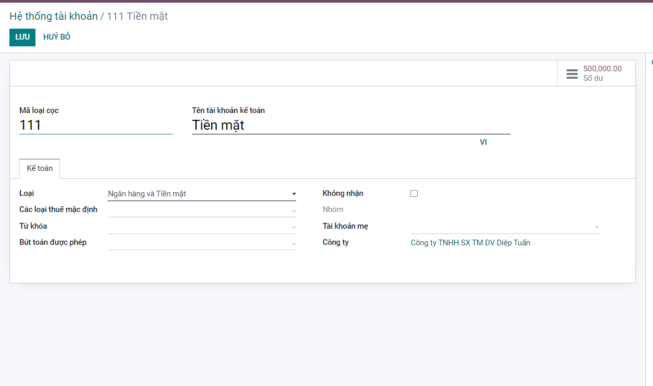Open the Công ty TNHH SX TM DV Diệp Tuấn link
This screenshot has height=386, width=653.
pyautogui.click(x=470, y=243)
